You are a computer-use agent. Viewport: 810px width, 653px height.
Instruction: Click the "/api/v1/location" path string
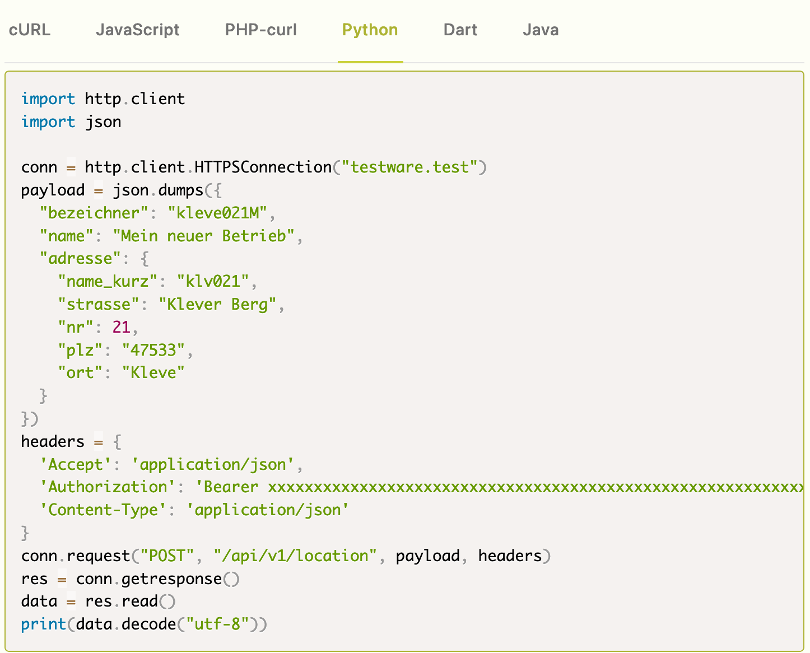(x=296, y=556)
